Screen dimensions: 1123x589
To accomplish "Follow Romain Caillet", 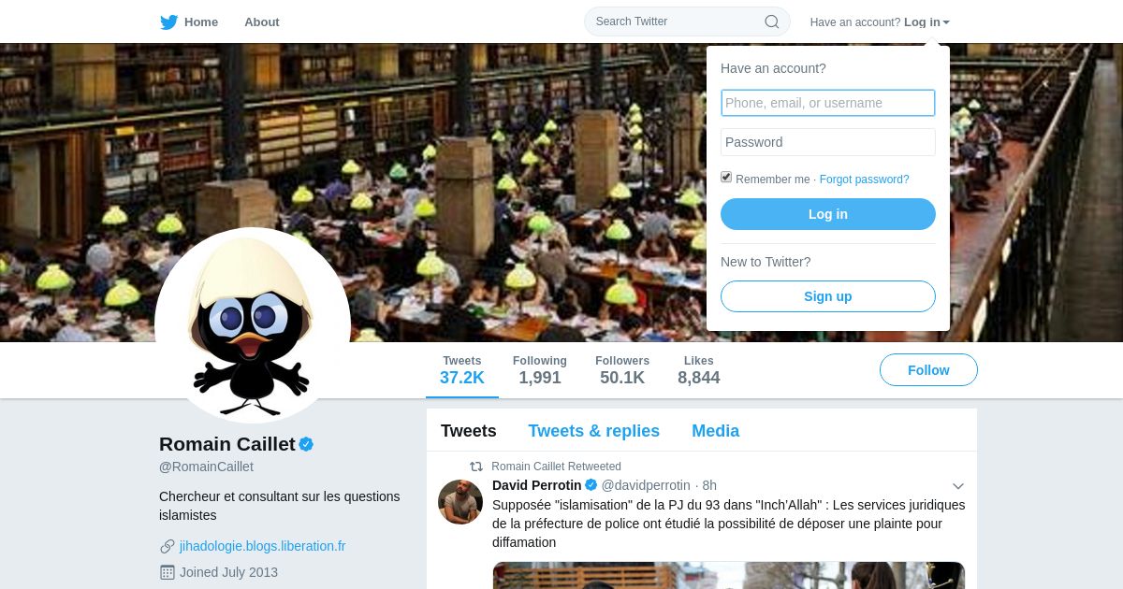I will coord(928,370).
